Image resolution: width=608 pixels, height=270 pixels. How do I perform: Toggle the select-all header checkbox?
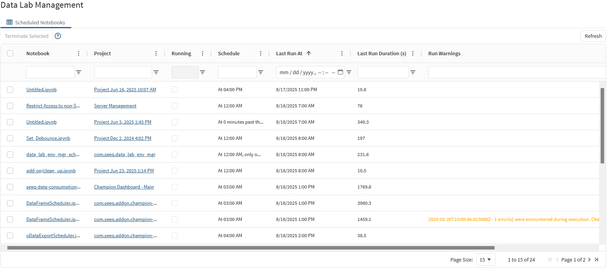10,53
